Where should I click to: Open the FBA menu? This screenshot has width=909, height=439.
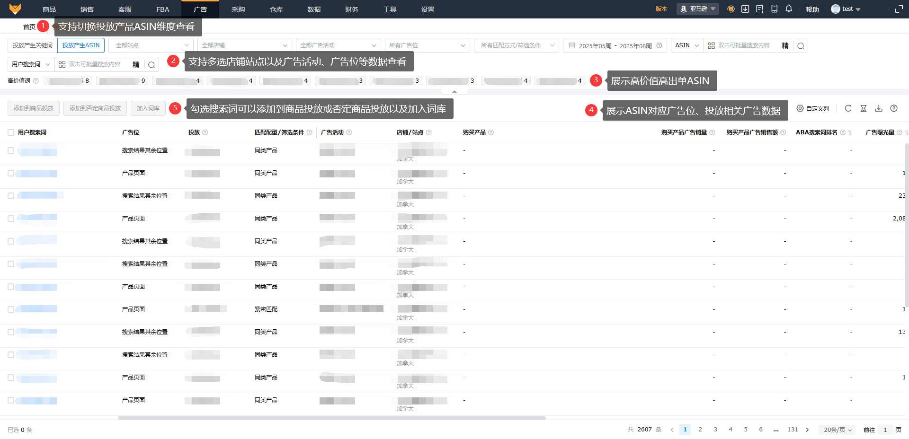tap(163, 9)
